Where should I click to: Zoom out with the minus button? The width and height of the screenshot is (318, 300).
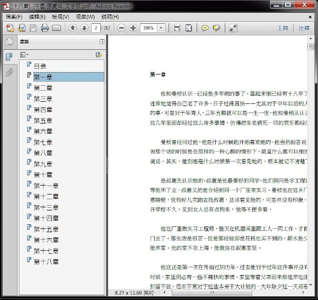pyautogui.click(x=121, y=28)
